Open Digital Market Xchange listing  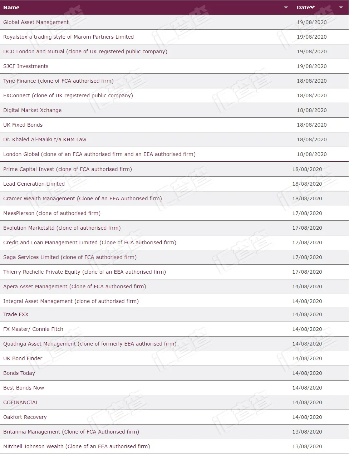(32, 110)
